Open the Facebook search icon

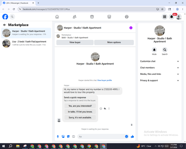[x=12, y=17]
